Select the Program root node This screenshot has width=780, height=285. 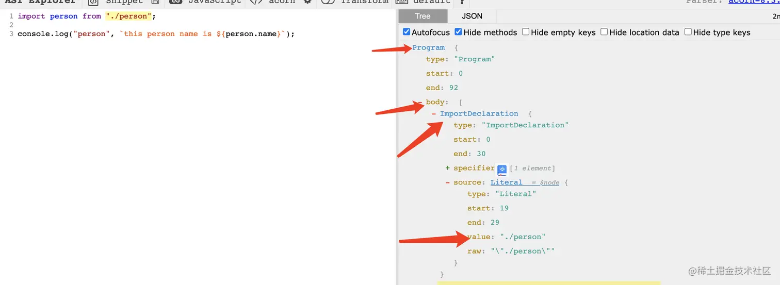[x=428, y=47]
